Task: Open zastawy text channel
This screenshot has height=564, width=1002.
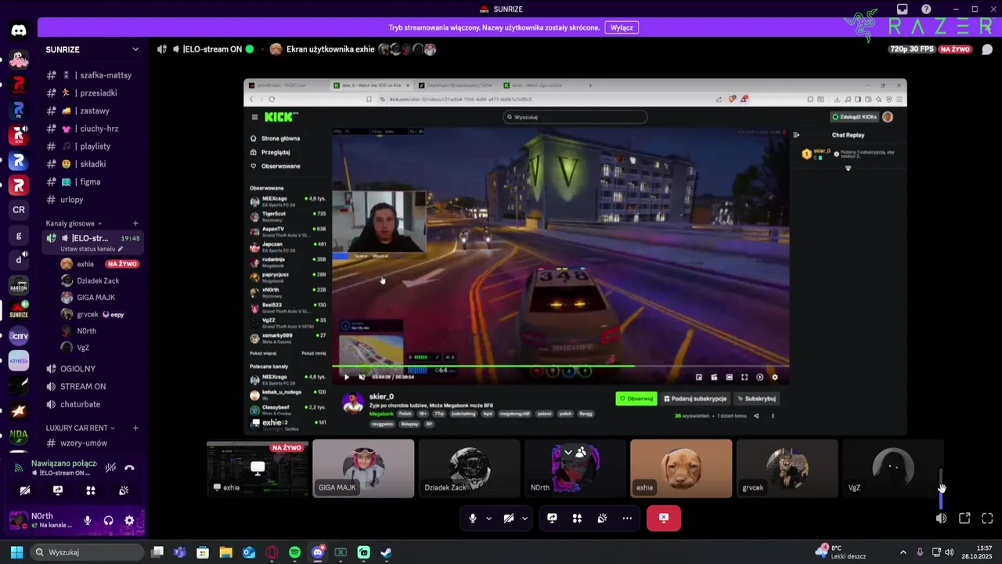Action: click(x=94, y=110)
